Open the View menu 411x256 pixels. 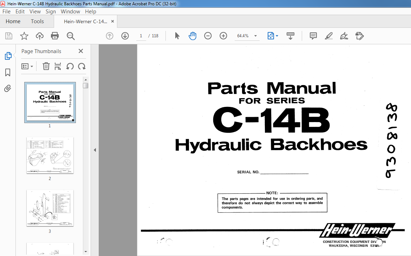[x=35, y=12]
